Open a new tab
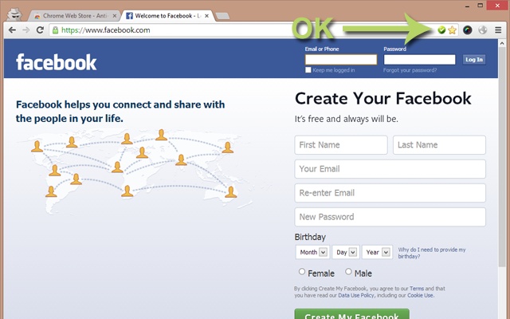510x319 pixels. pos(222,16)
